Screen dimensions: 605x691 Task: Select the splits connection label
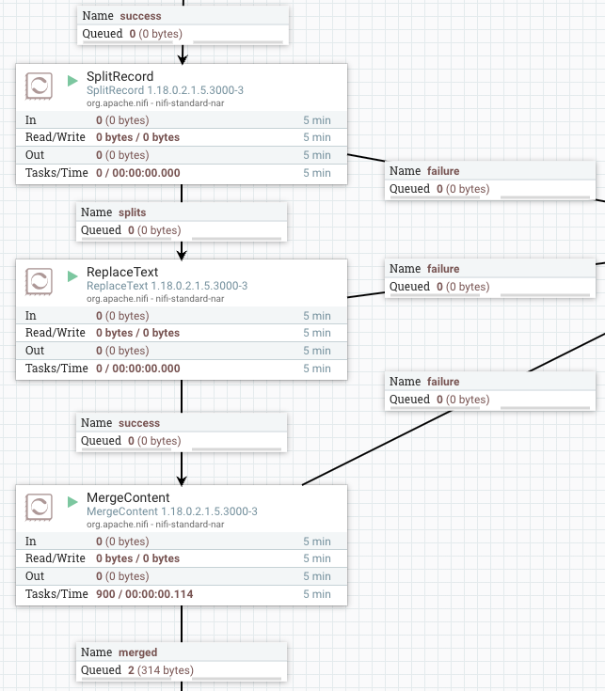click(x=182, y=222)
